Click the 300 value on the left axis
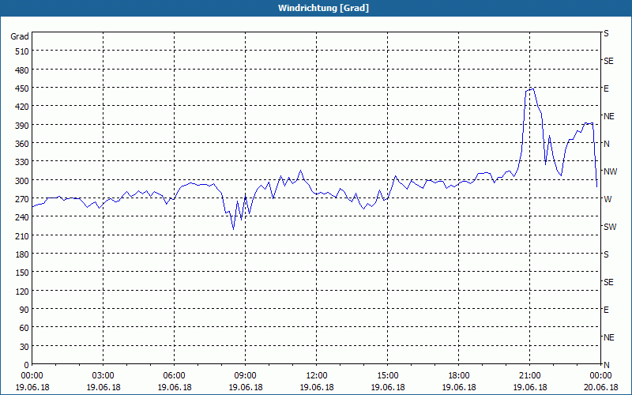632x395 pixels. 23,181
